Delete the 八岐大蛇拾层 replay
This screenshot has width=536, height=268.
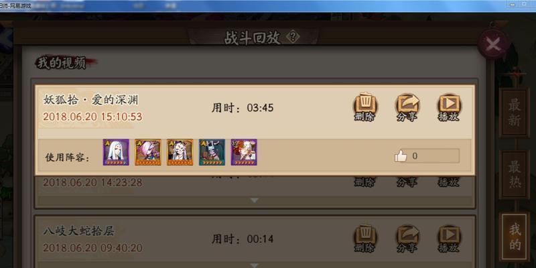(x=364, y=239)
